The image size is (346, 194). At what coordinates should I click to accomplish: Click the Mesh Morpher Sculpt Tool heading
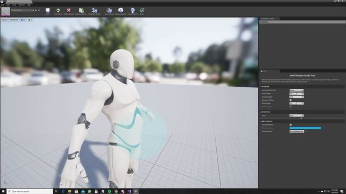(302, 75)
